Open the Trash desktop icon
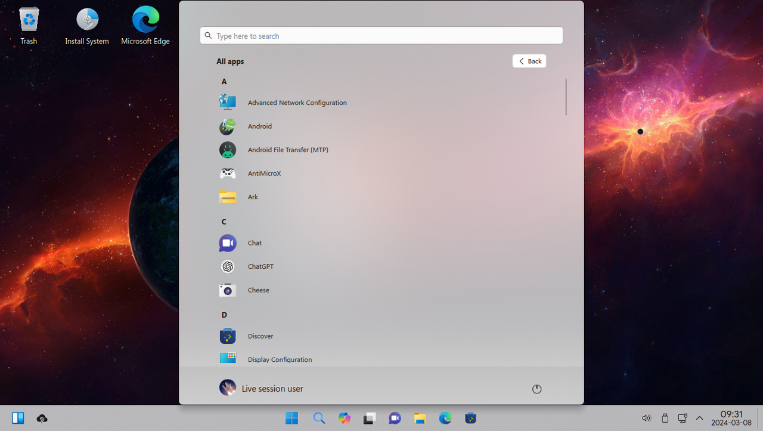Image resolution: width=763 pixels, height=431 pixels. point(29,26)
